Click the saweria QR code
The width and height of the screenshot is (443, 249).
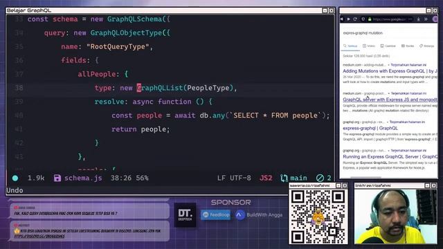(318, 216)
